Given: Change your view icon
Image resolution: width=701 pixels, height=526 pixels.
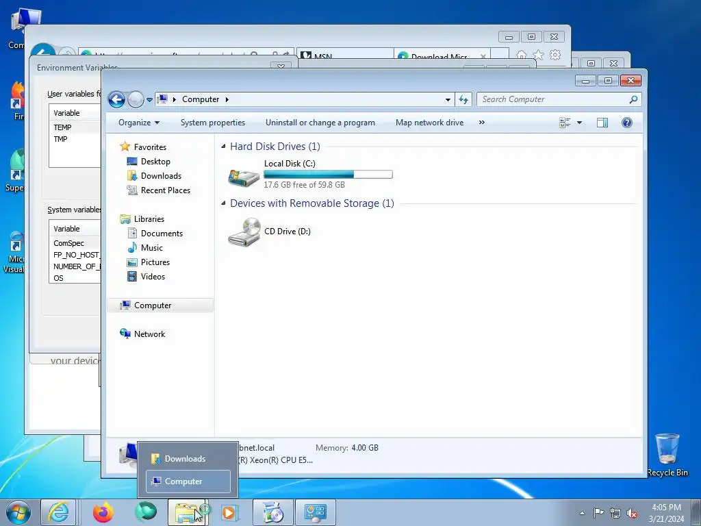Looking at the screenshot, I should pos(565,123).
